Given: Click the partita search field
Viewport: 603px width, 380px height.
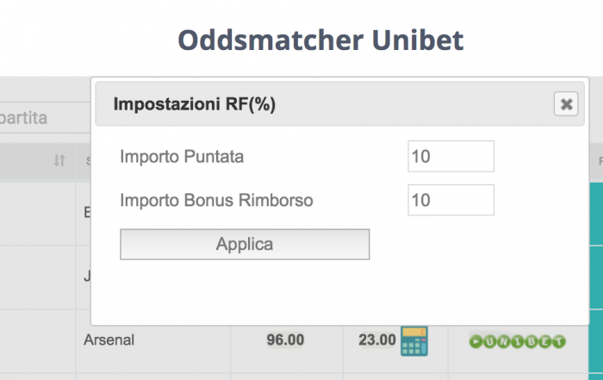Looking at the screenshot, I should coord(45,118).
